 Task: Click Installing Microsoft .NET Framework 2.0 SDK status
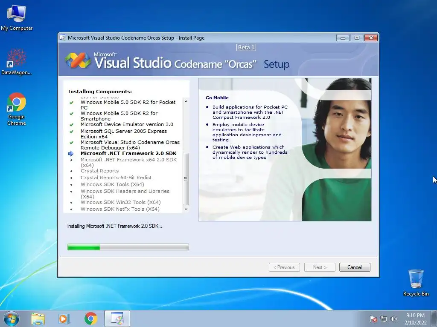[114, 226]
